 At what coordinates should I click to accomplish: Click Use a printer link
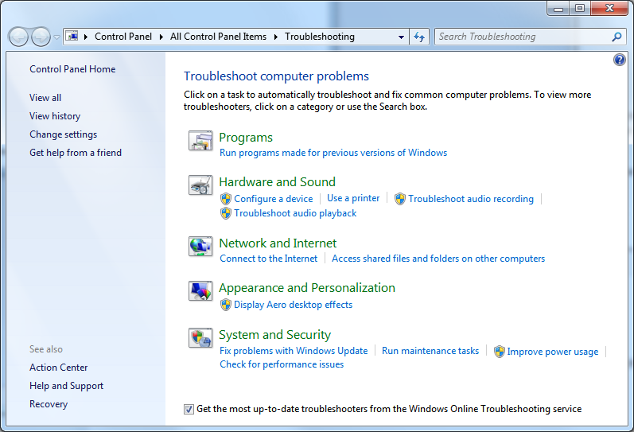[x=353, y=198]
